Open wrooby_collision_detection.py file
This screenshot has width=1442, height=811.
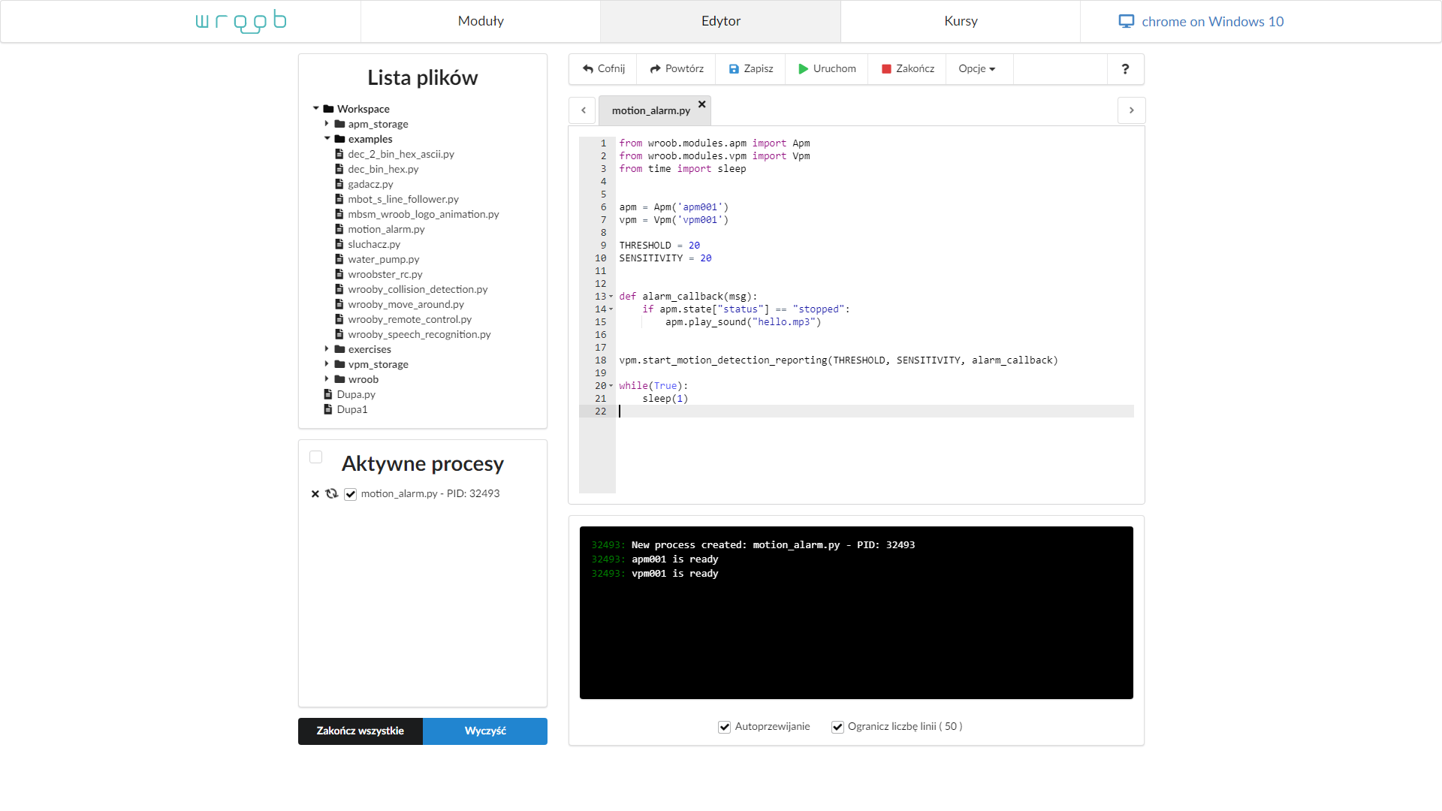click(x=418, y=289)
